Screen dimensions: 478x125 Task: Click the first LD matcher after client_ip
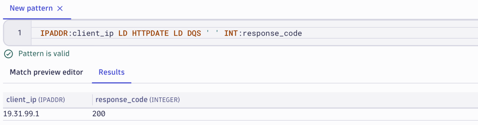123,33
